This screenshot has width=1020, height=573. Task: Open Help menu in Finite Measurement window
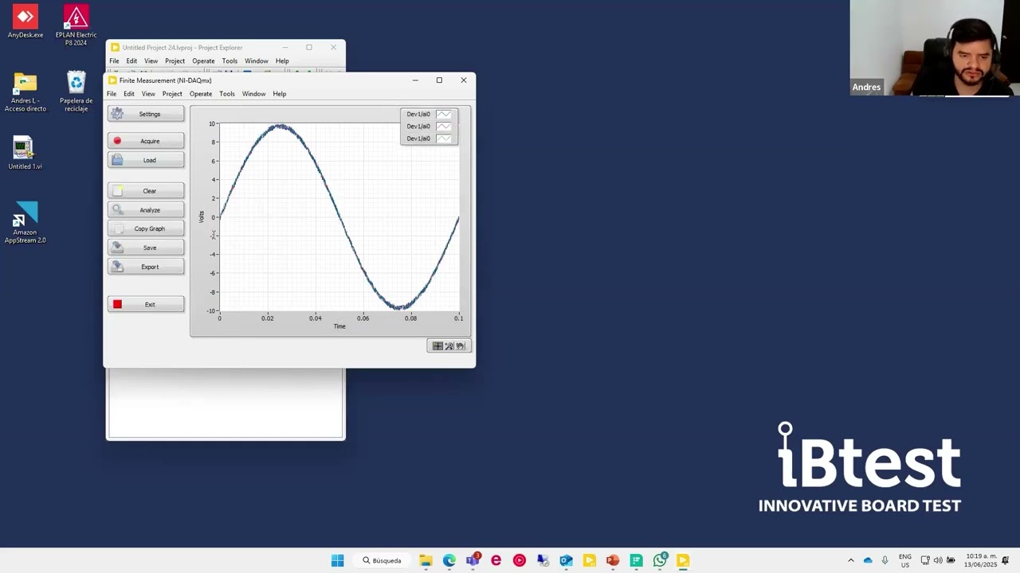point(280,94)
